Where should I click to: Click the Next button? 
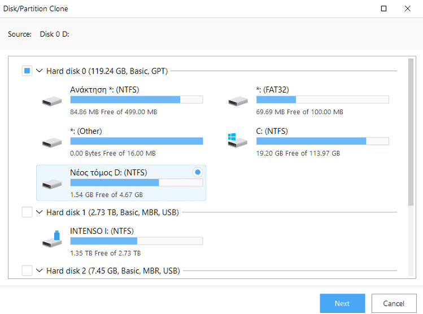[x=342, y=303]
